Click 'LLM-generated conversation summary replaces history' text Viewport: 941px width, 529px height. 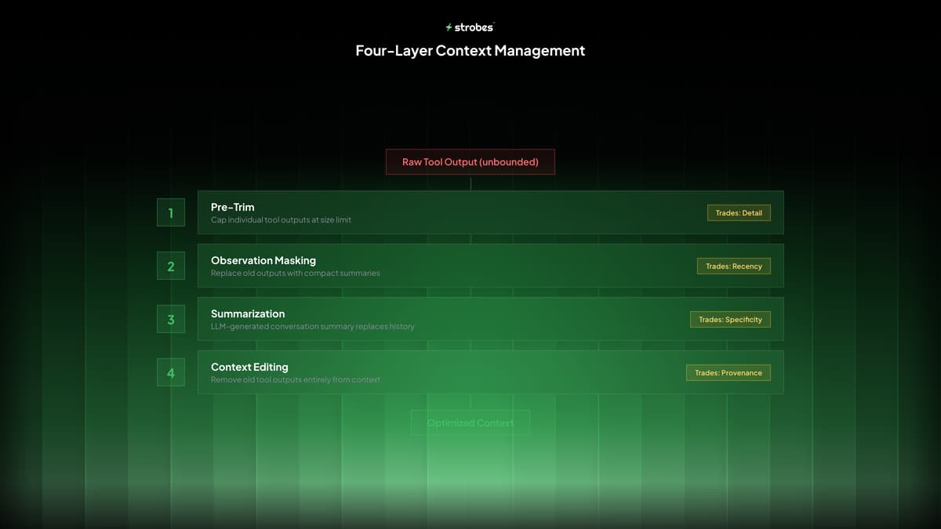pos(313,327)
